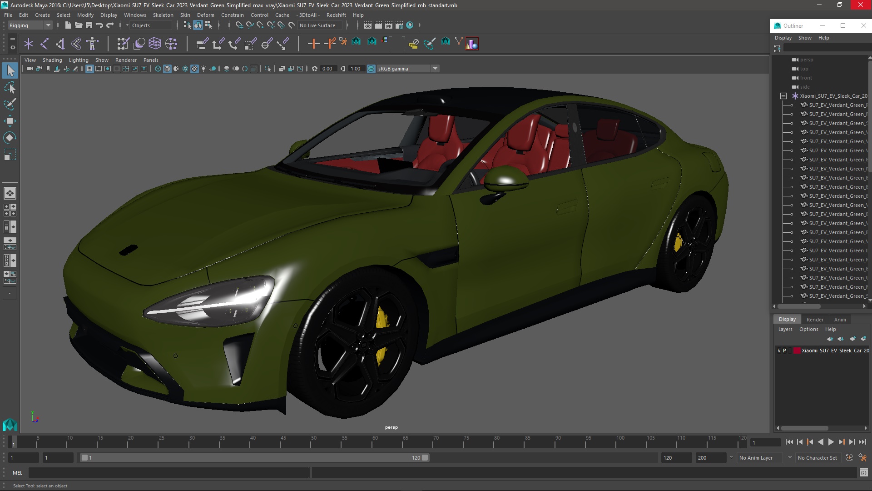The width and height of the screenshot is (872, 491).
Task: Open the Outliner Display menu
Action: pos(783,38)
